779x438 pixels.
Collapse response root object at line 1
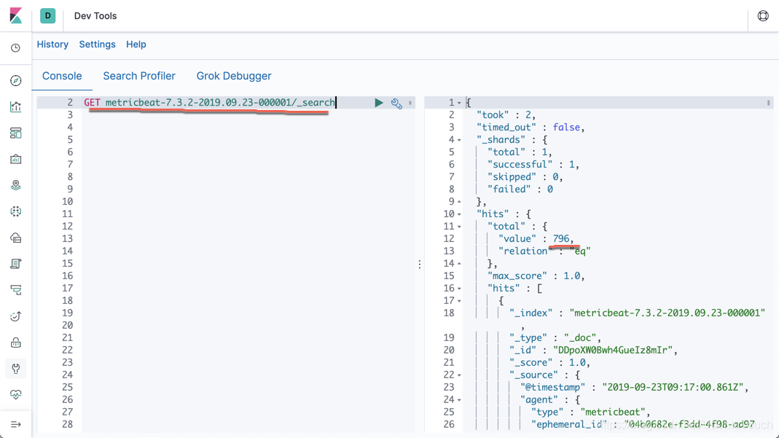(x=459, y=103)
